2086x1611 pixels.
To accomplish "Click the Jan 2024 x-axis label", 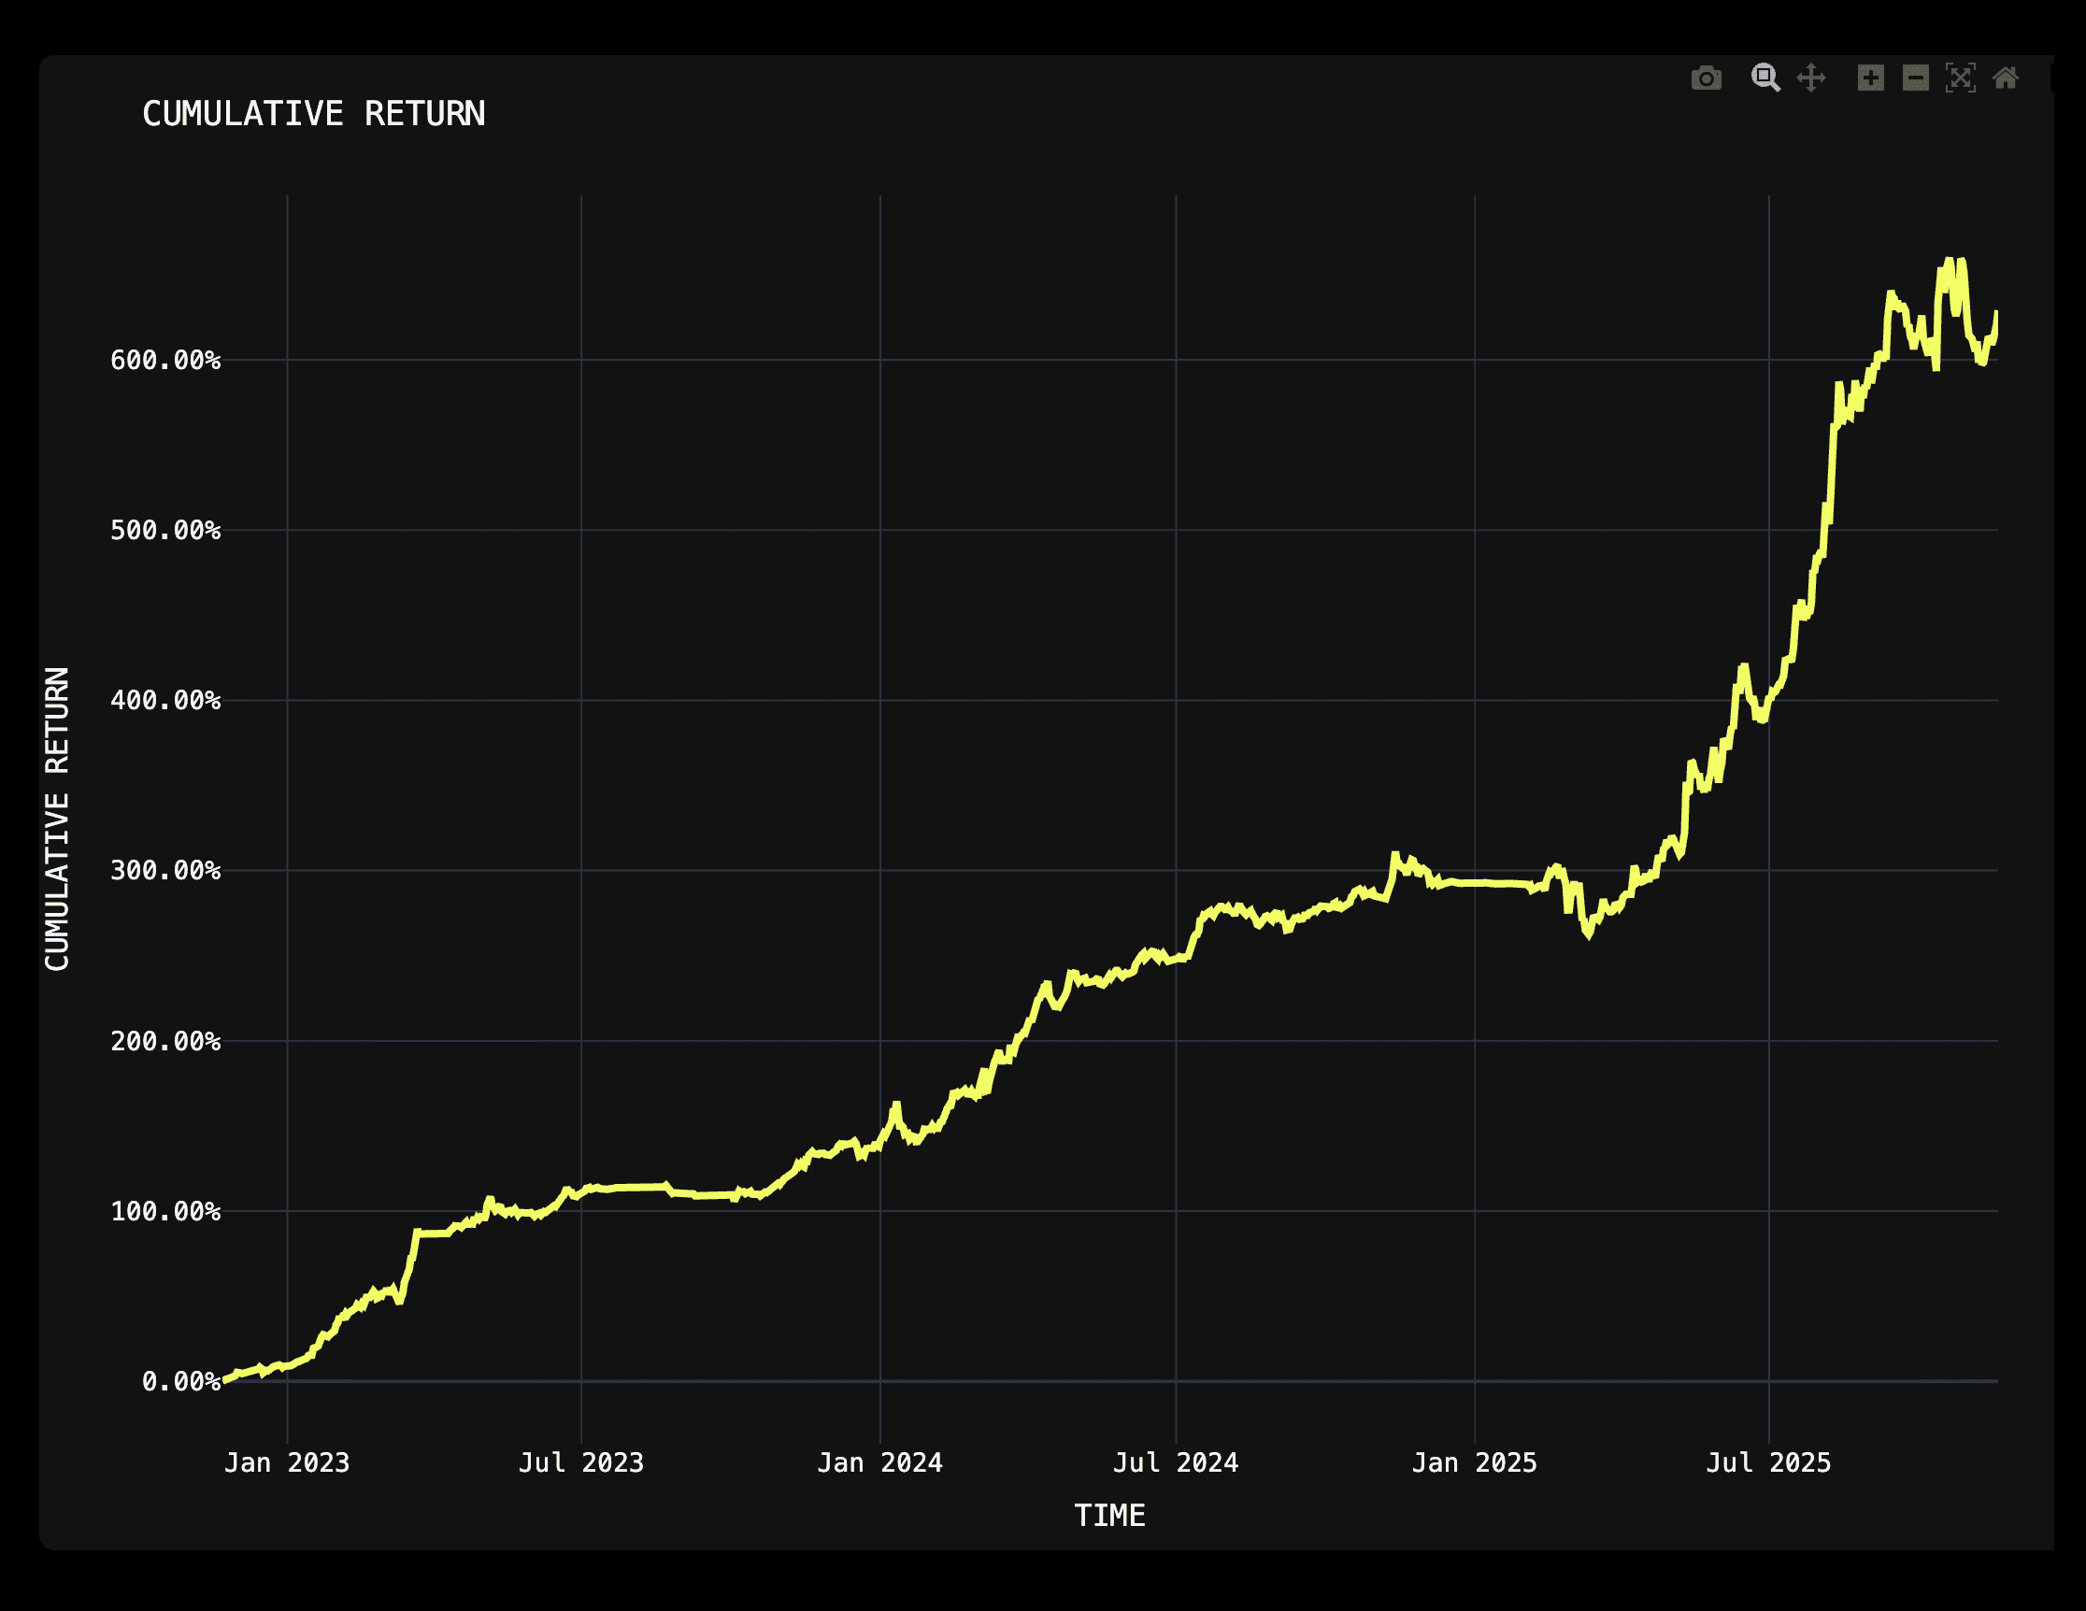I will click(x=879, y=1463).
